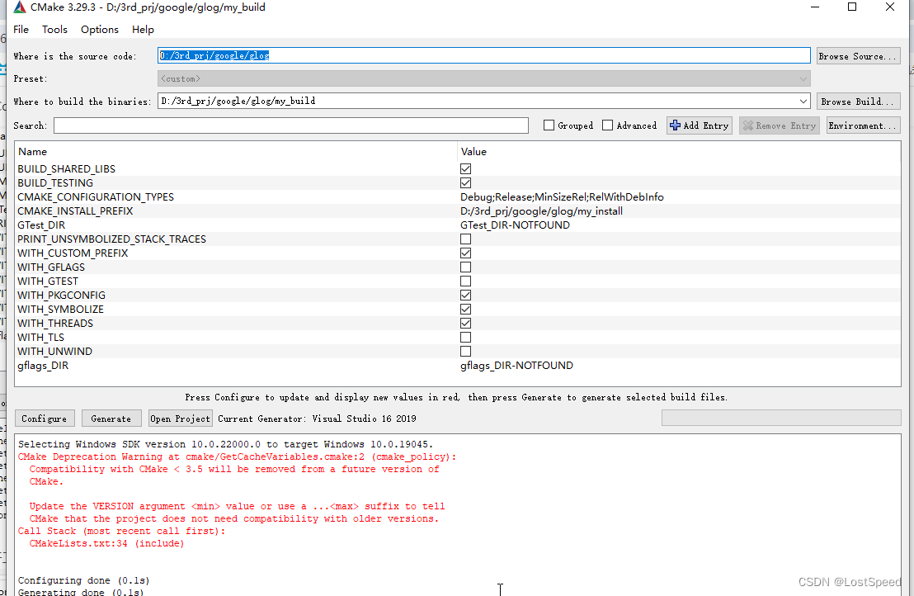914x596 pixels.
Task: Click the gflags_DIR-NOTFOUND value
Action: [x=516, y=366]
